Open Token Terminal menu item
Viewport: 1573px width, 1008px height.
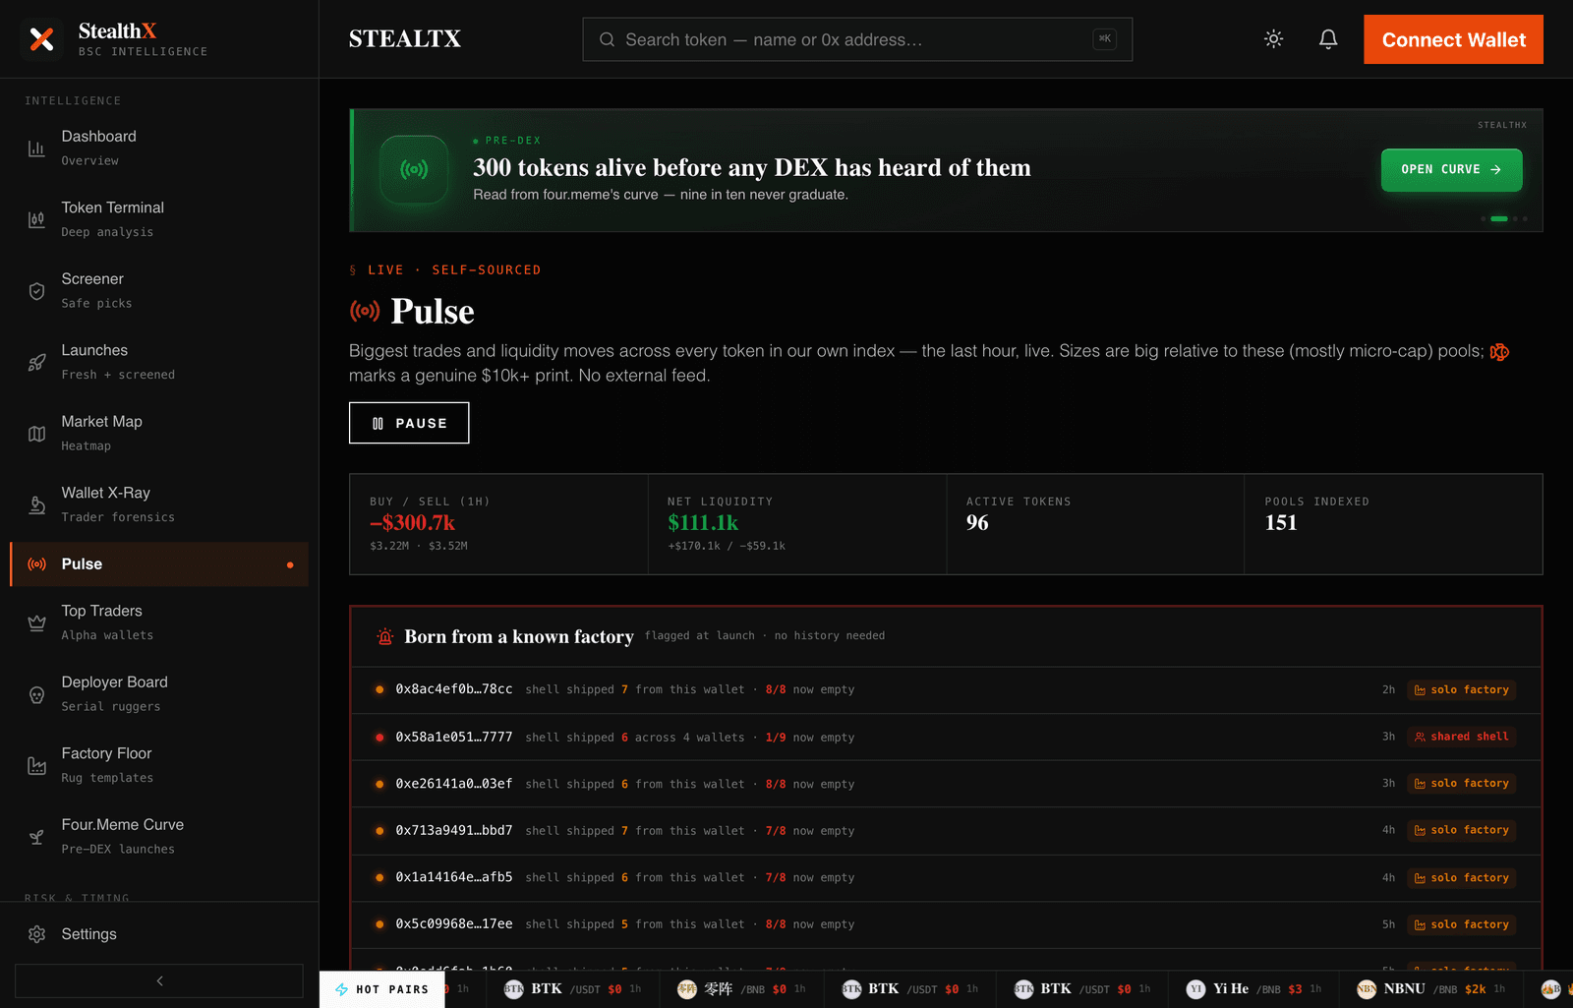159,219
